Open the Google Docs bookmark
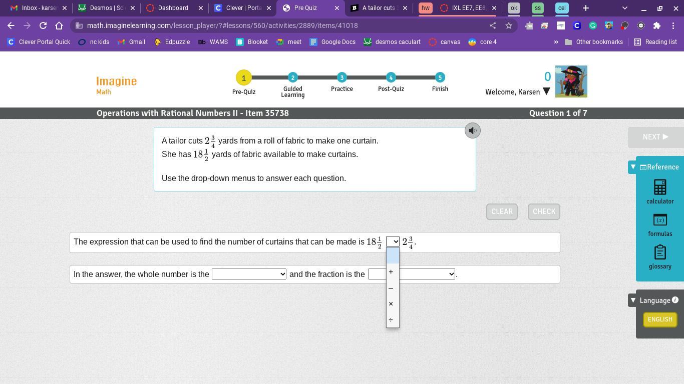Screen dimensions: 684x384 (x=332, y=42)
